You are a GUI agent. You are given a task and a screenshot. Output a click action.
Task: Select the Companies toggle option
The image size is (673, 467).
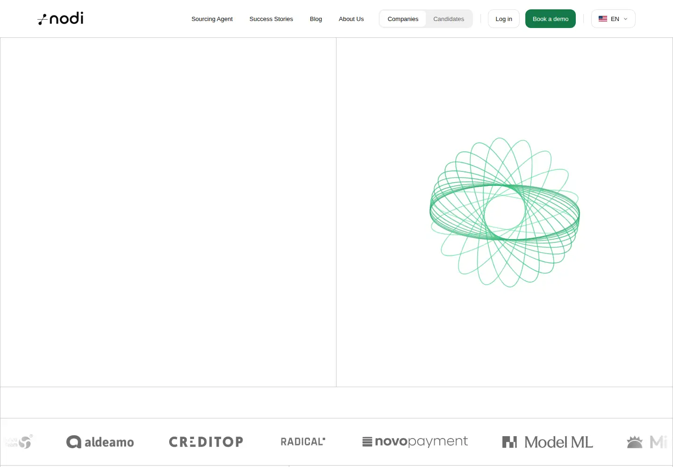click(x=403, y=19)
